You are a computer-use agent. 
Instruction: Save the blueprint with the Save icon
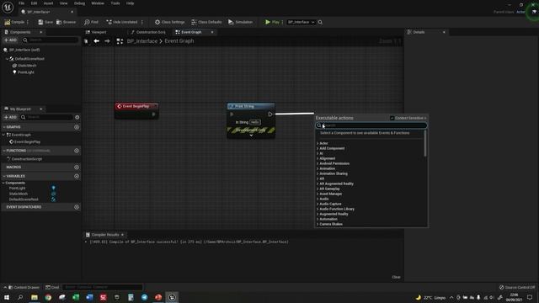pos(40,22)
